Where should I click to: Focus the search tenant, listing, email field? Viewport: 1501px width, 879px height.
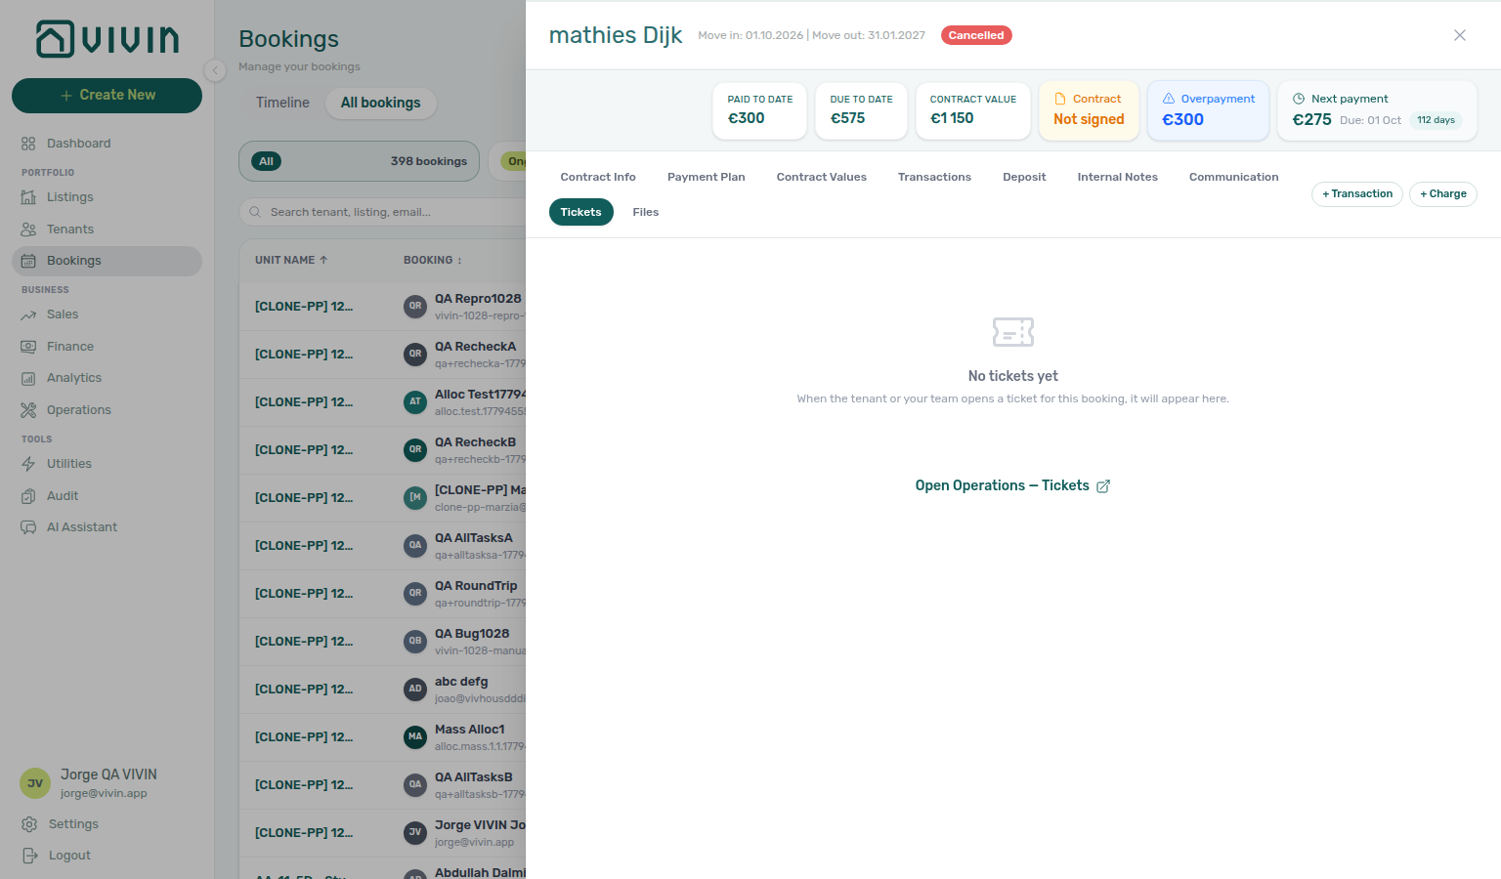[382, 212]
